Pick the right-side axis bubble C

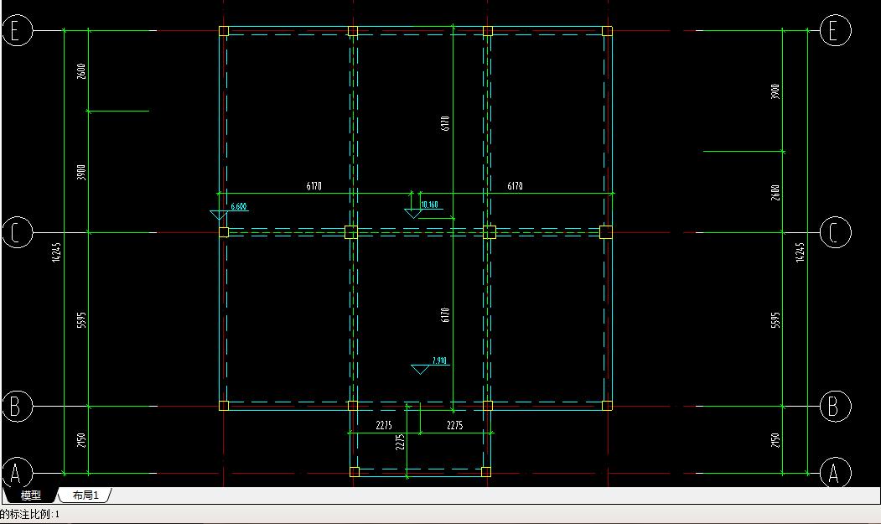[x=836, y=232]
